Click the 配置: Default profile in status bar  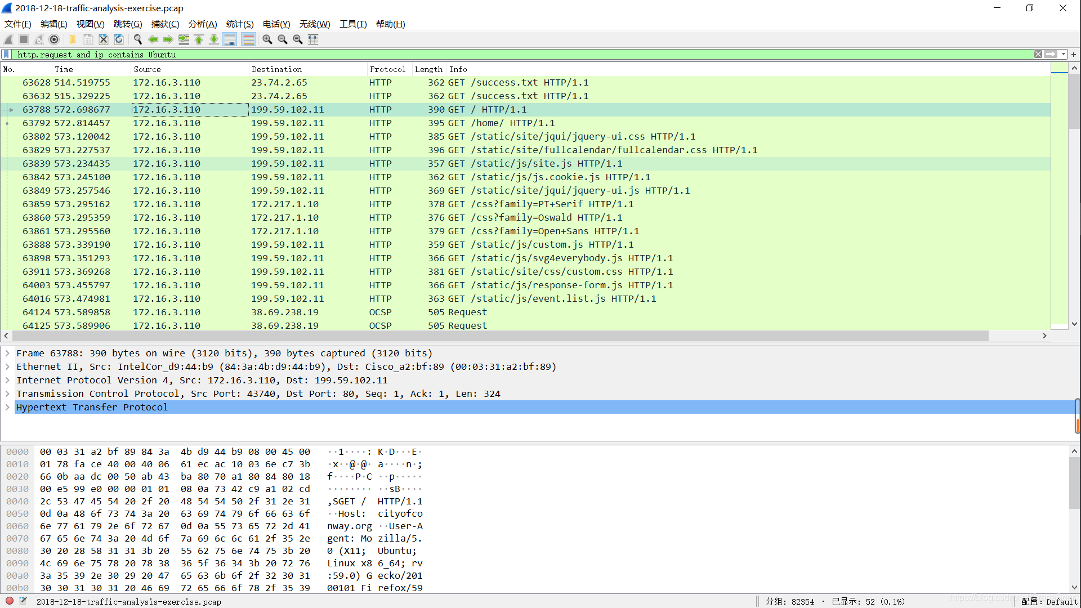pyautogui.click(x=1049, y=602)
